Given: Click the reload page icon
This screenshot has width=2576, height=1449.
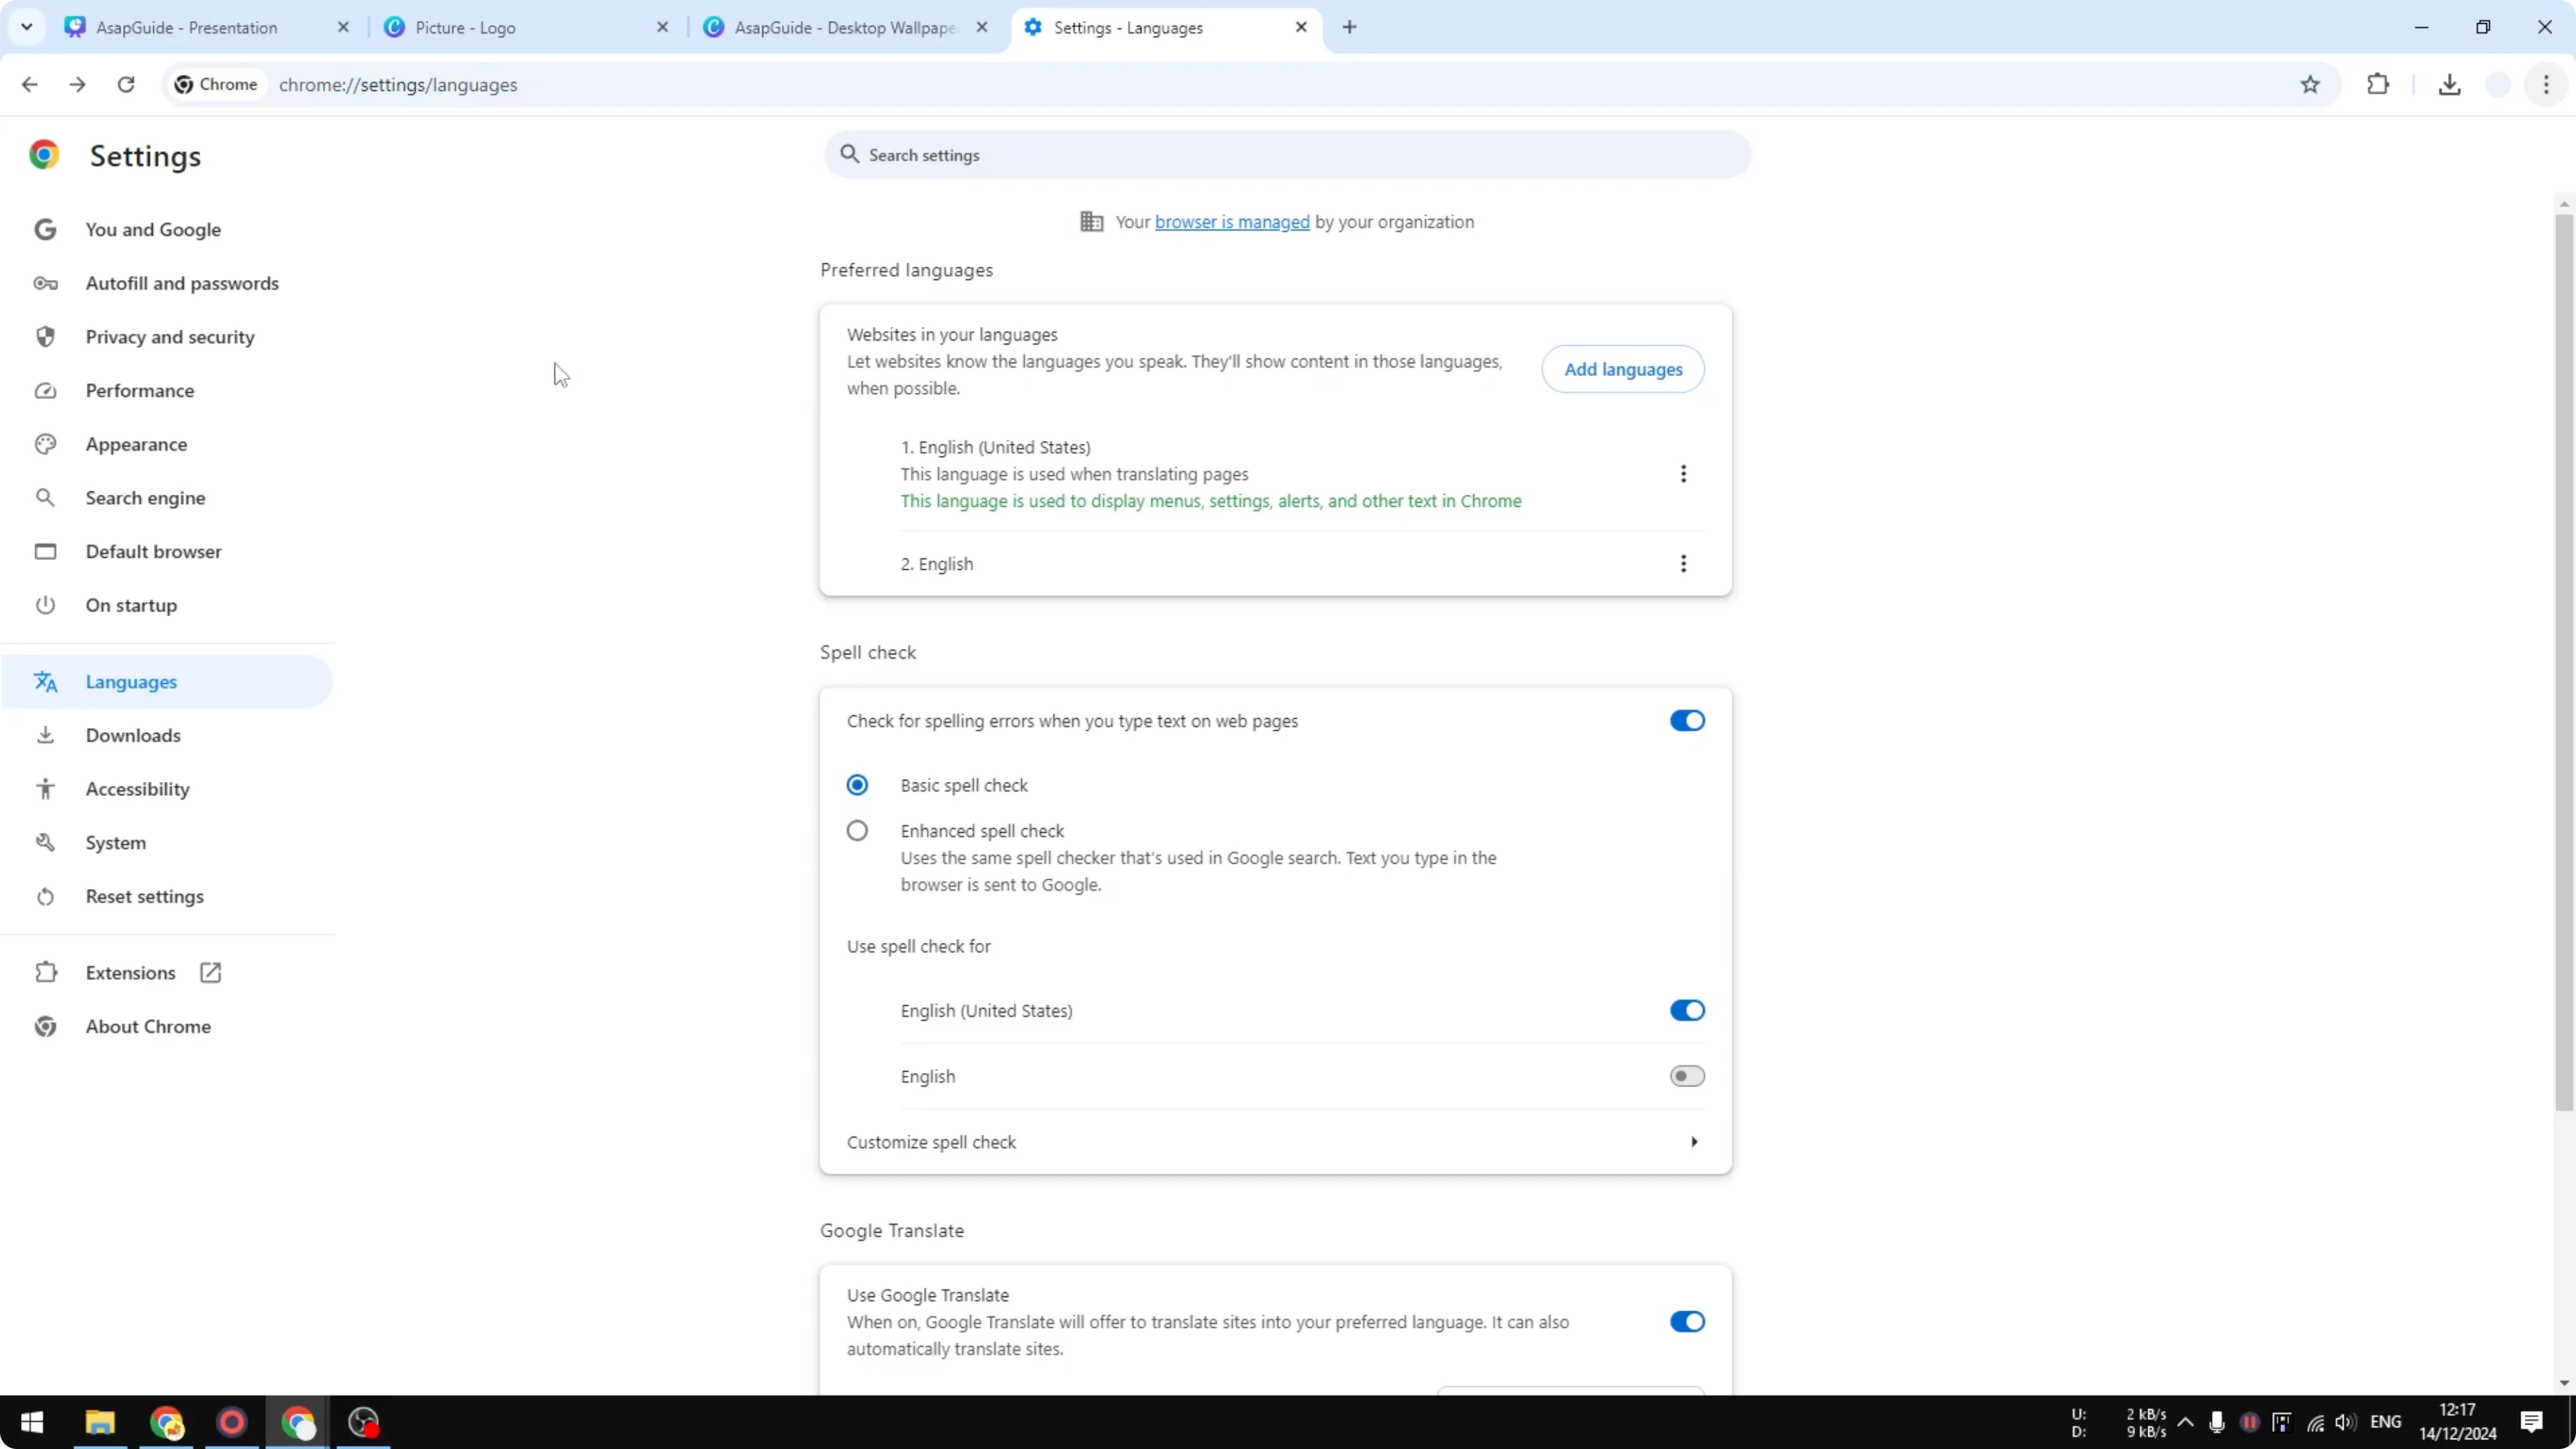Looking at the screenshot, I should (126, 85).
